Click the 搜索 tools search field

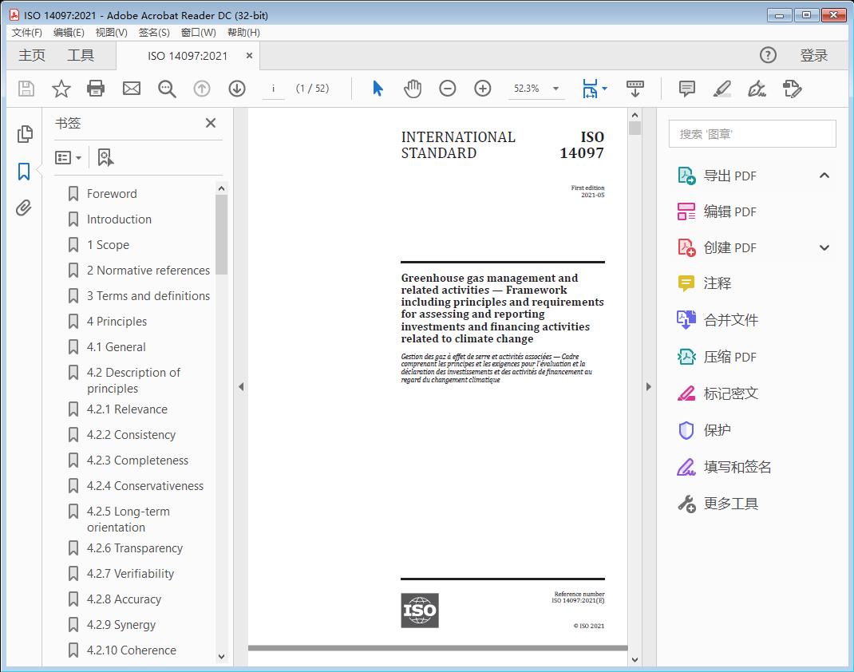pyautogui.click(x=752, y=134)
